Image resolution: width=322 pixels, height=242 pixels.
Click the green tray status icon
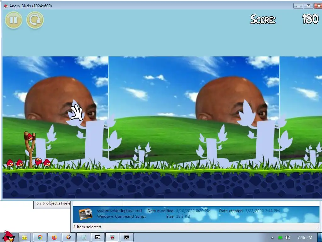(280, 238)
